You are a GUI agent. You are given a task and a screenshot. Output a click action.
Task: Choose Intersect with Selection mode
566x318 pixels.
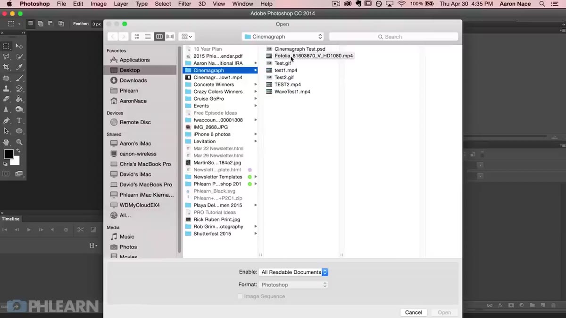point(61,24)
